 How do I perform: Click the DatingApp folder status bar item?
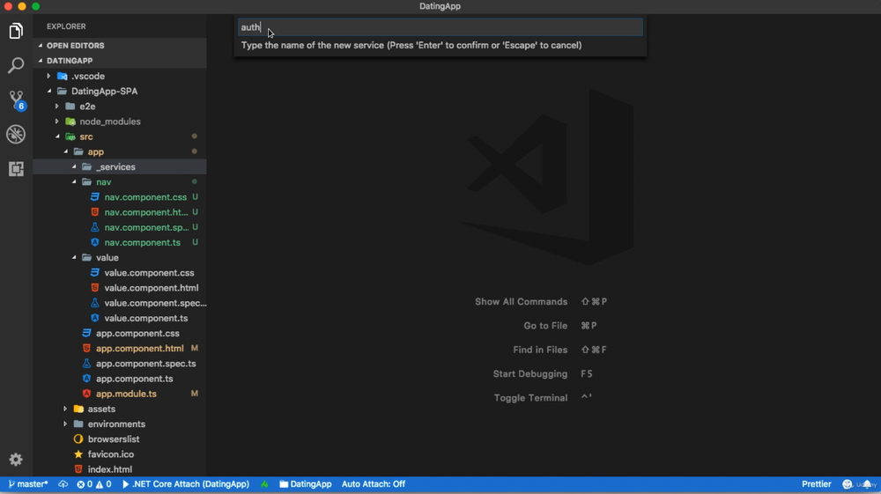tap(306, 484)
